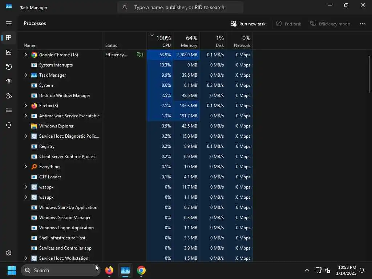
Task: Click the Windows Explorer folder icon
Action: 34,126
